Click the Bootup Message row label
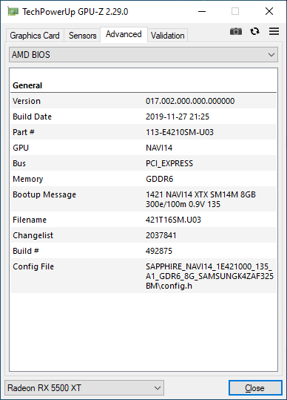 (x=44, y=194)
